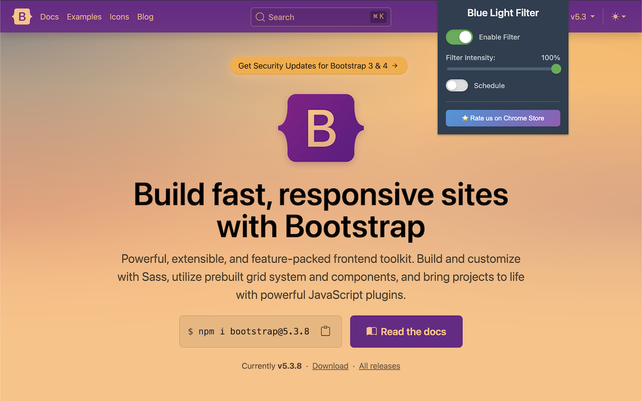Open Get Security Updates for Bootstrap banner

coord(319,66)
